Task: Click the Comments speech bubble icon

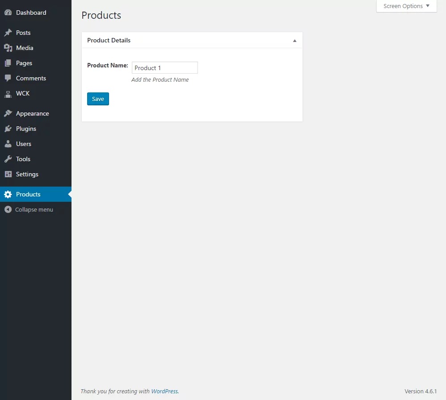Action: click(8, 78)
